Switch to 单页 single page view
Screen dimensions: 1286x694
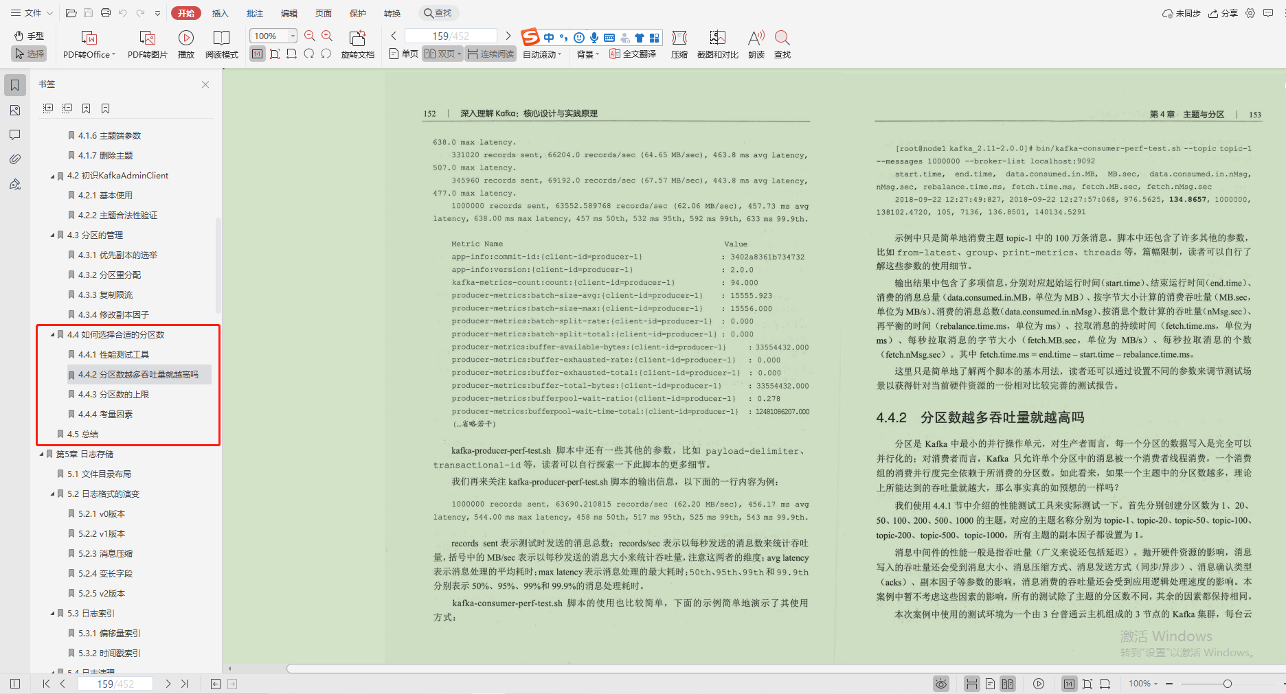click(x=404, y=54)
